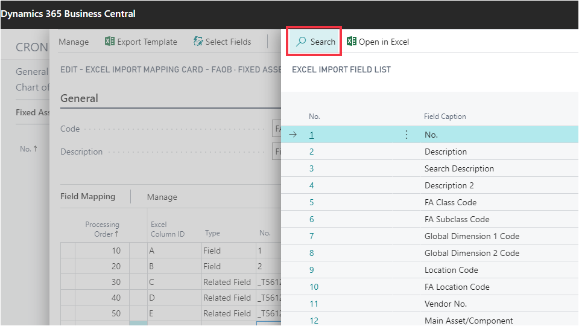The image size is (579, 326).
Task: Select the Global Dimension 1 Code row
Action: pos(472,236)
